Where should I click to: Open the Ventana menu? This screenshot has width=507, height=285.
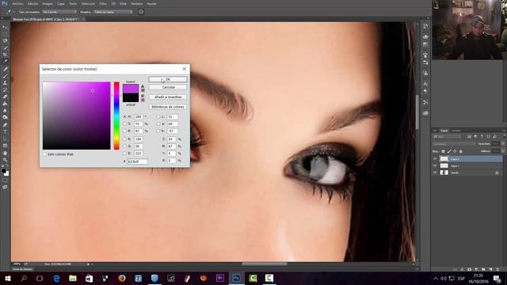pyautogui.click(x=137, y=4)
